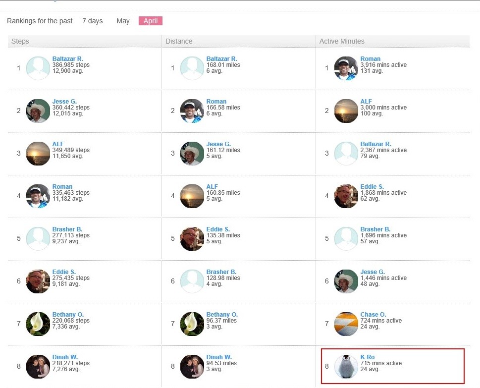Open Eddie S. name link in Steps
The height and width of the screenshot is (388, 480).
point(64,272)
